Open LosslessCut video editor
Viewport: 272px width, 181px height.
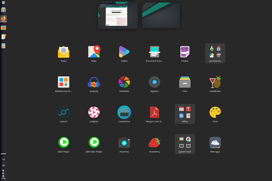pyautogui.click(x=124, y=114)
